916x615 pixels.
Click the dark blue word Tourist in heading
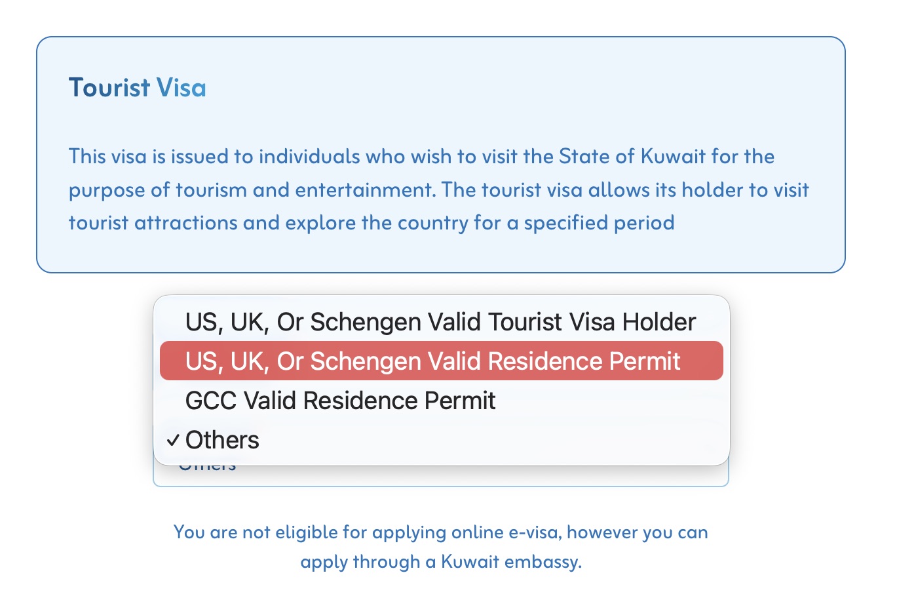[109, 88]
